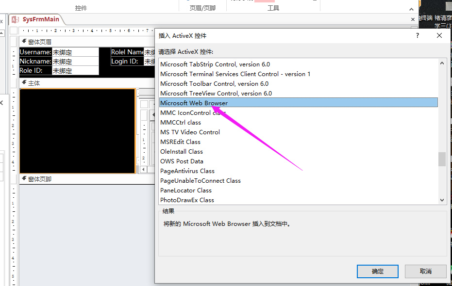Click the 页眉/页脚 ribbon group label

202,8
